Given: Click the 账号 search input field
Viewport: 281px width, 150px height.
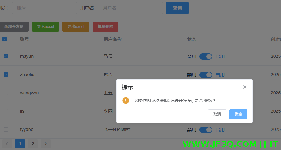Looking at the screenshot, I should 45,8.
